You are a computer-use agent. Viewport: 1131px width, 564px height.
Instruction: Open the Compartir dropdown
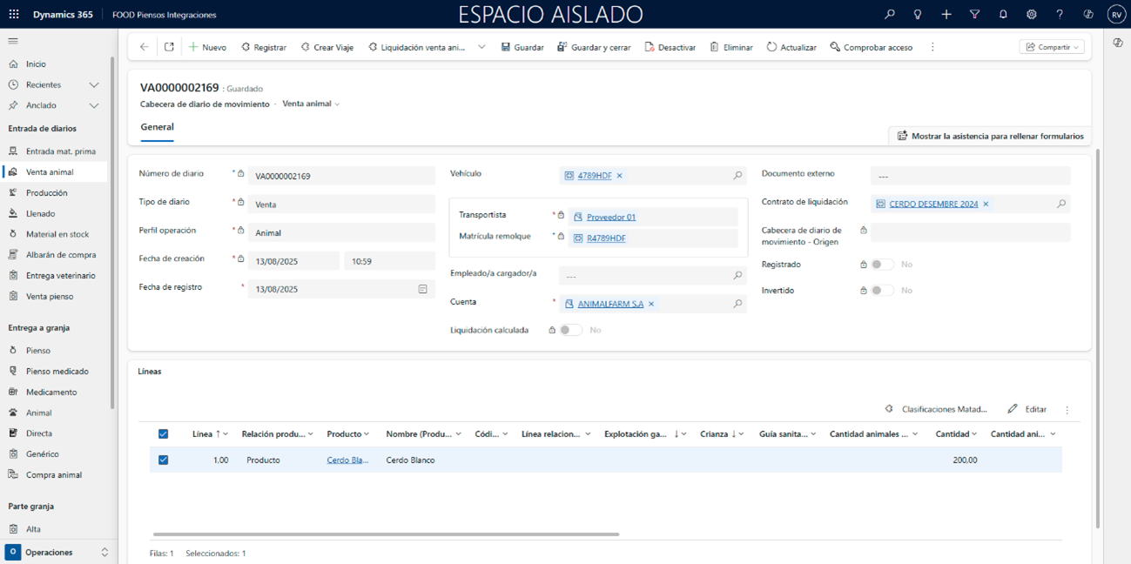click(1052, 47)
